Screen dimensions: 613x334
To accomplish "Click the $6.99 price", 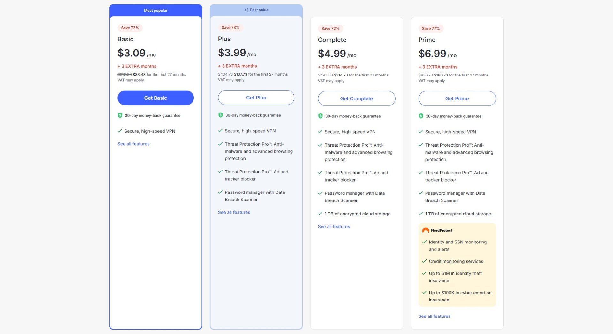I will 432,54.
